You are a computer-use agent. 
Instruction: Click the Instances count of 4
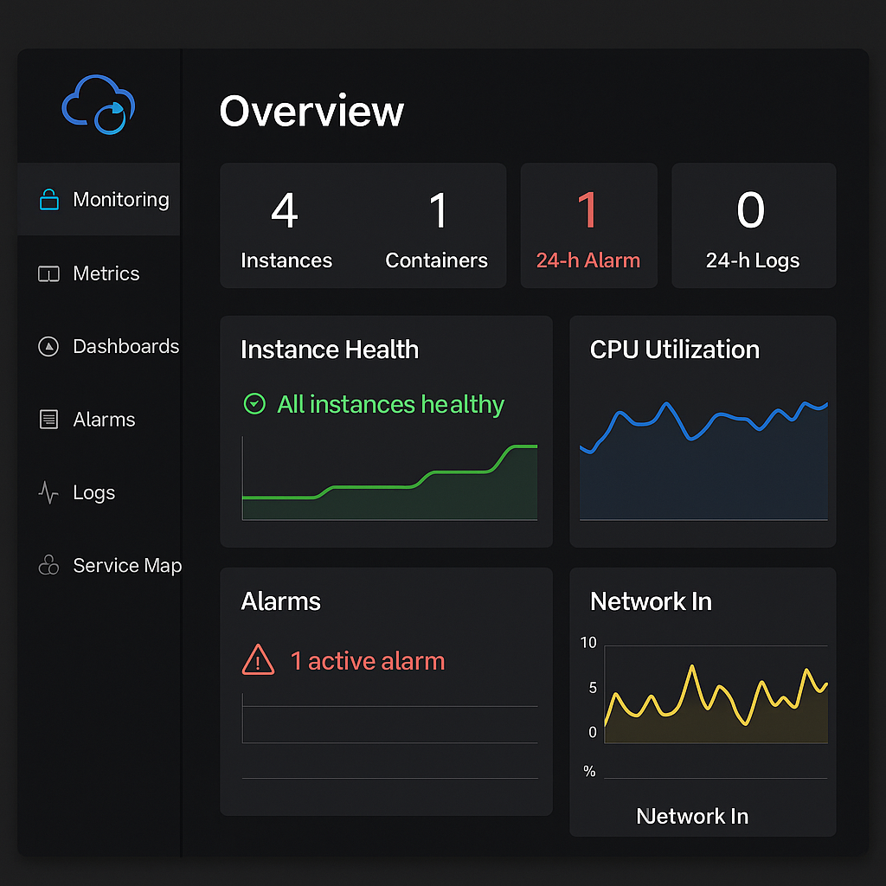click(x=286, y=212)
